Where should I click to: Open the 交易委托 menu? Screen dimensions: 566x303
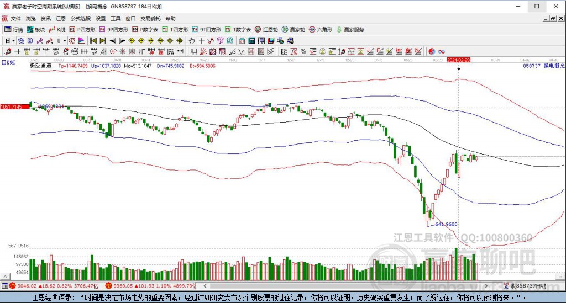(x=150, y=18)
